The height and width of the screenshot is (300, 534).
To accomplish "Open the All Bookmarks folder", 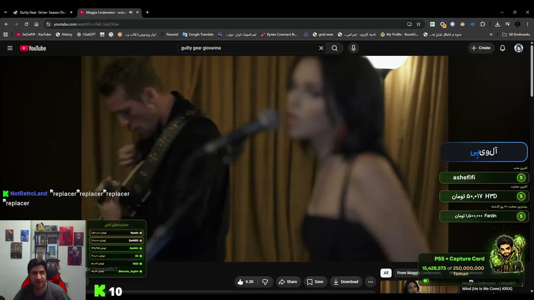I will coord(516,35).
